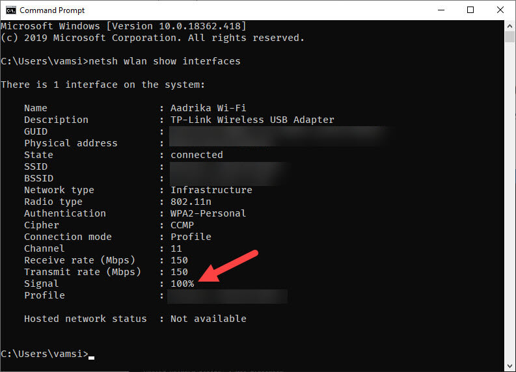Click the blinking cursor at prompt

coord(92,358)
